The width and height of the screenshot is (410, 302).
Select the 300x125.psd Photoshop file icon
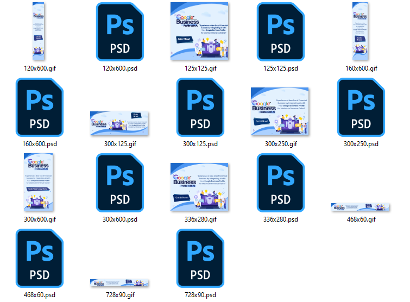[200, 107]
